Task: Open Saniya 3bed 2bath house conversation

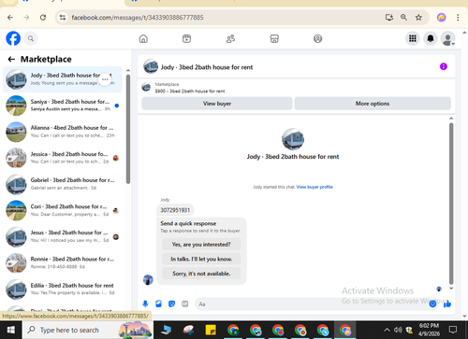Action: [63, 106]
